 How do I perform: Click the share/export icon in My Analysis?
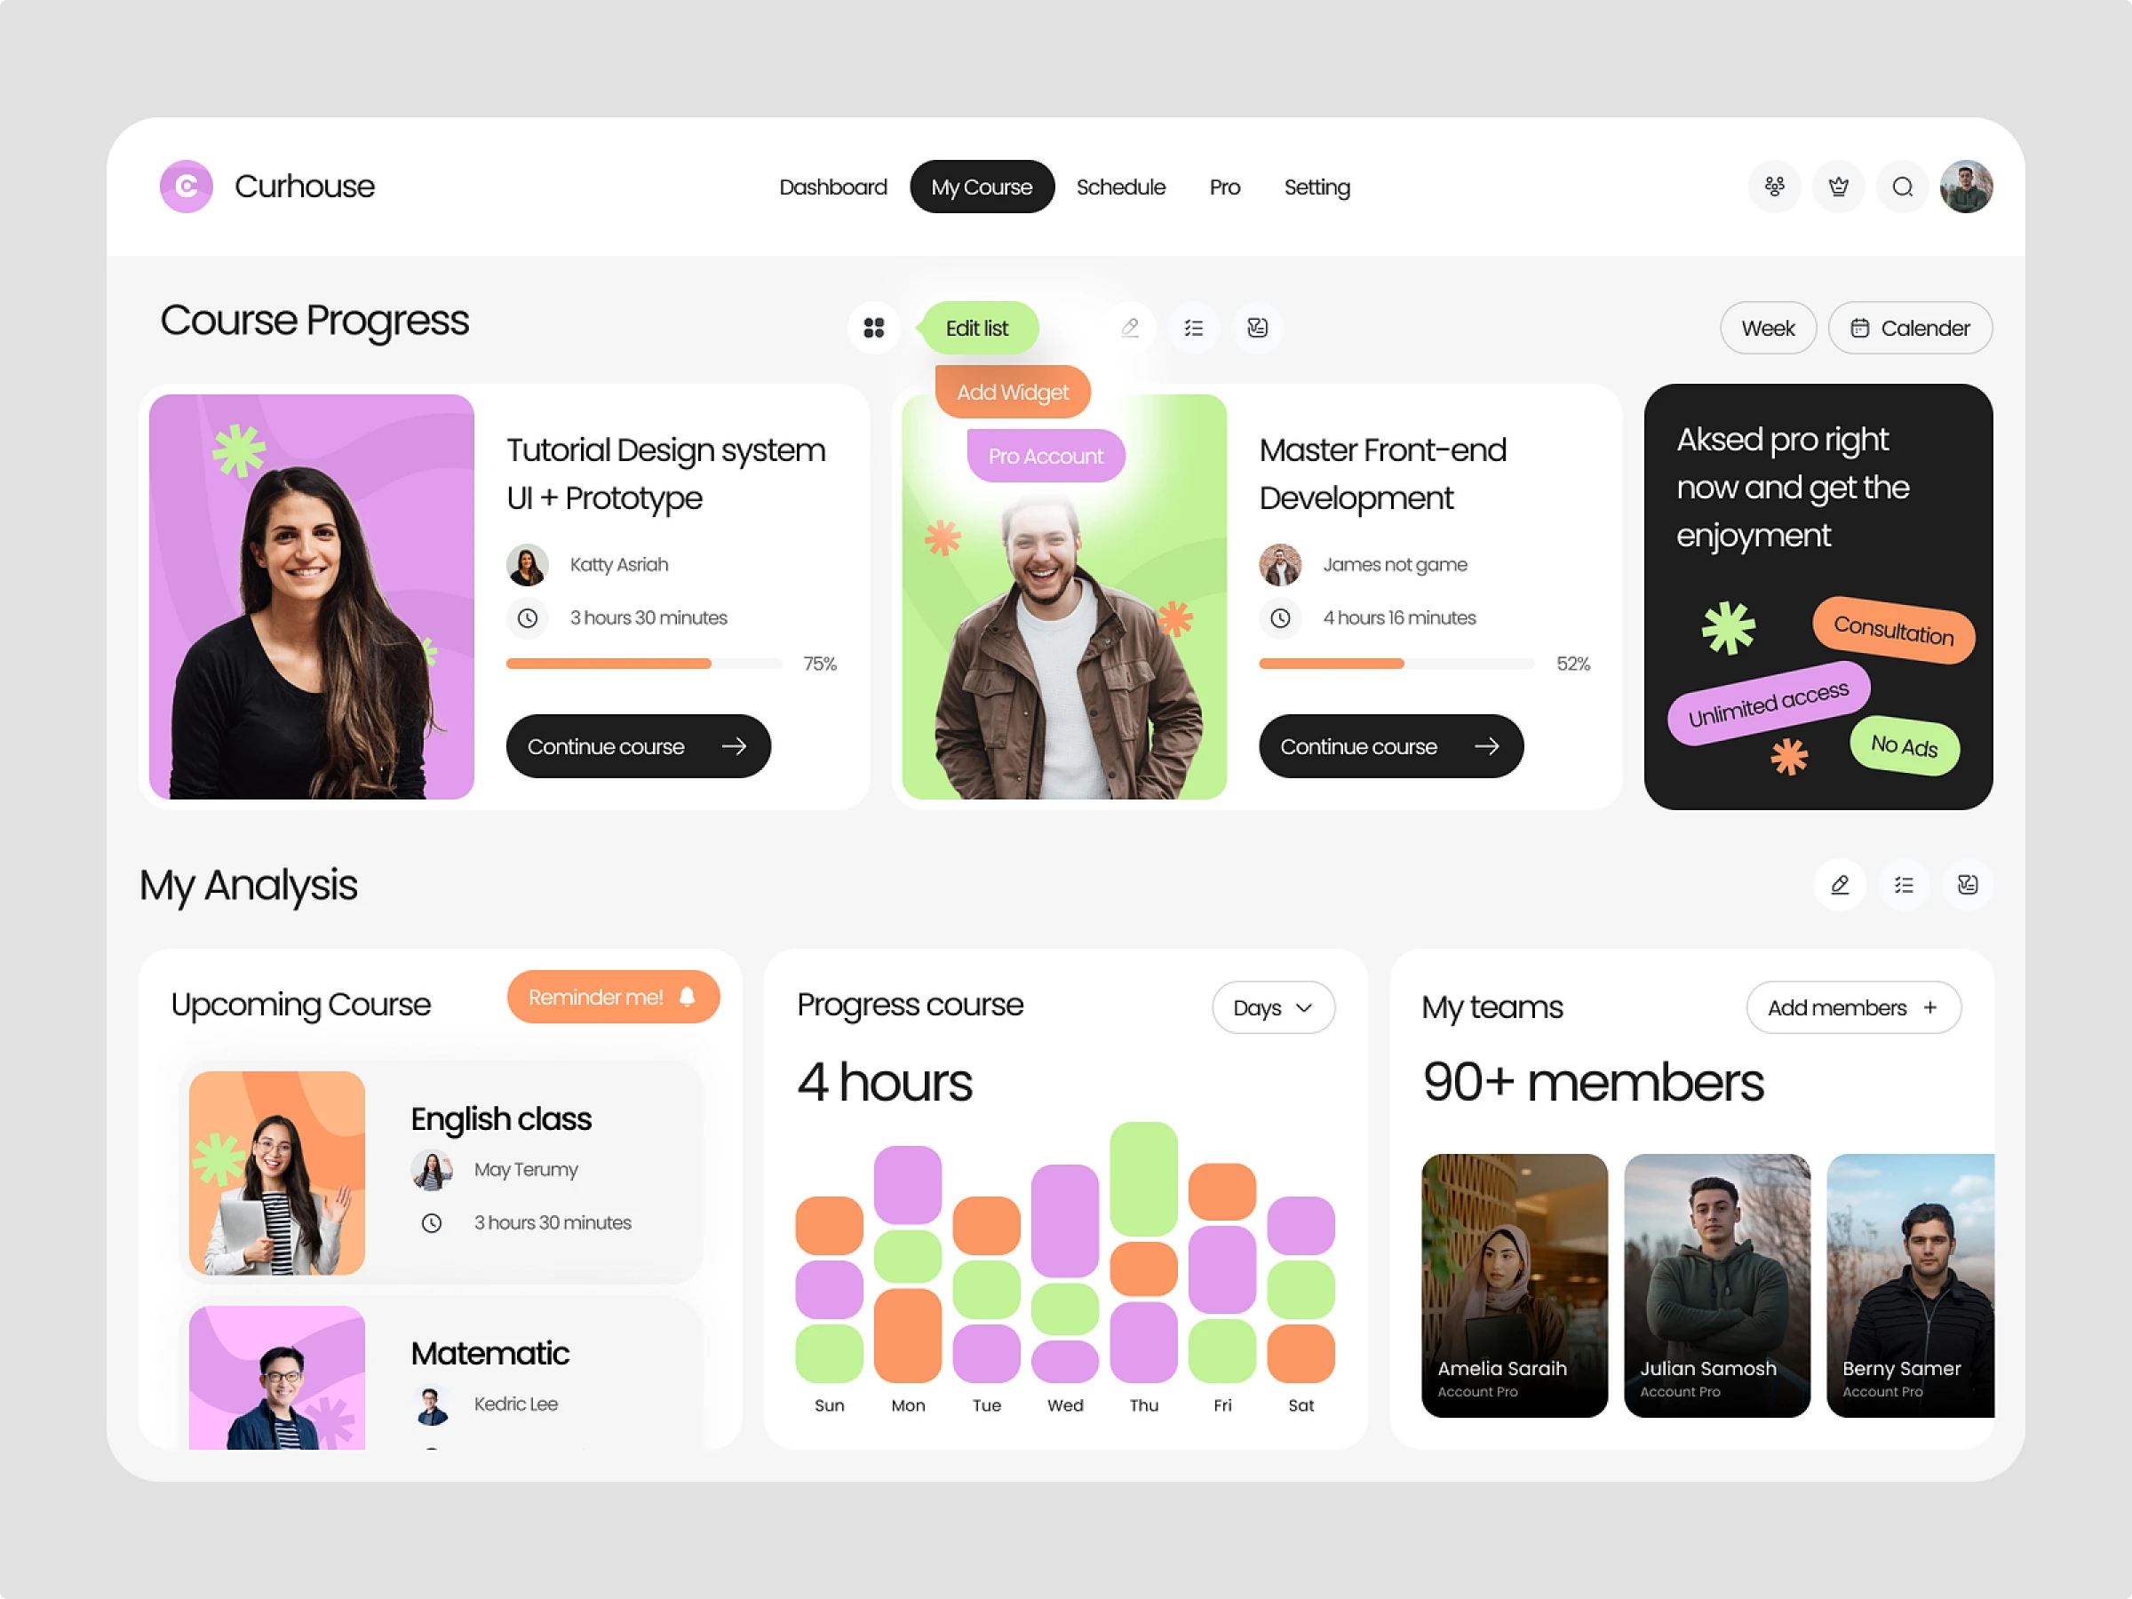[1966, 885]
